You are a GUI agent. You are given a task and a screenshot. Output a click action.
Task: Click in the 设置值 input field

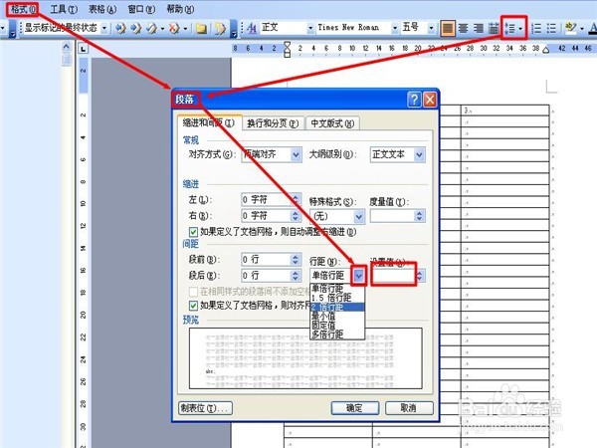pyautogui.click(x=393, y=276)
